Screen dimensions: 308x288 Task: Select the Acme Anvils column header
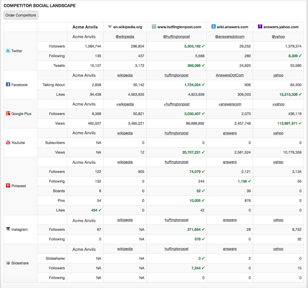pyautogui.click(x=85, y=27)
